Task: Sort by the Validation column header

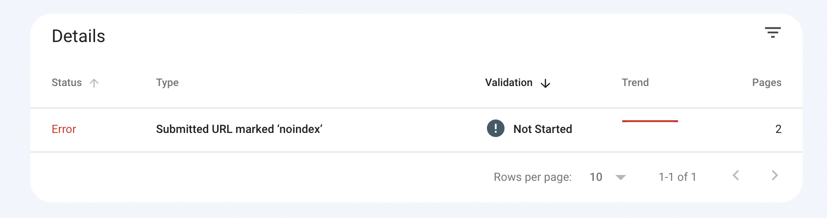Action: (x=509, y=83)
